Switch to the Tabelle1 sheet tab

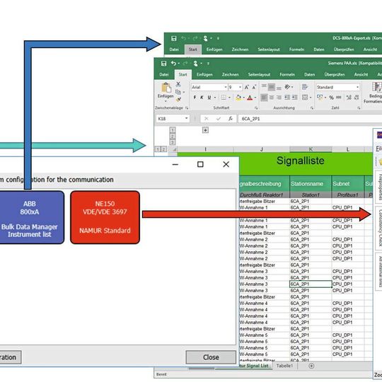coord(284,366)
